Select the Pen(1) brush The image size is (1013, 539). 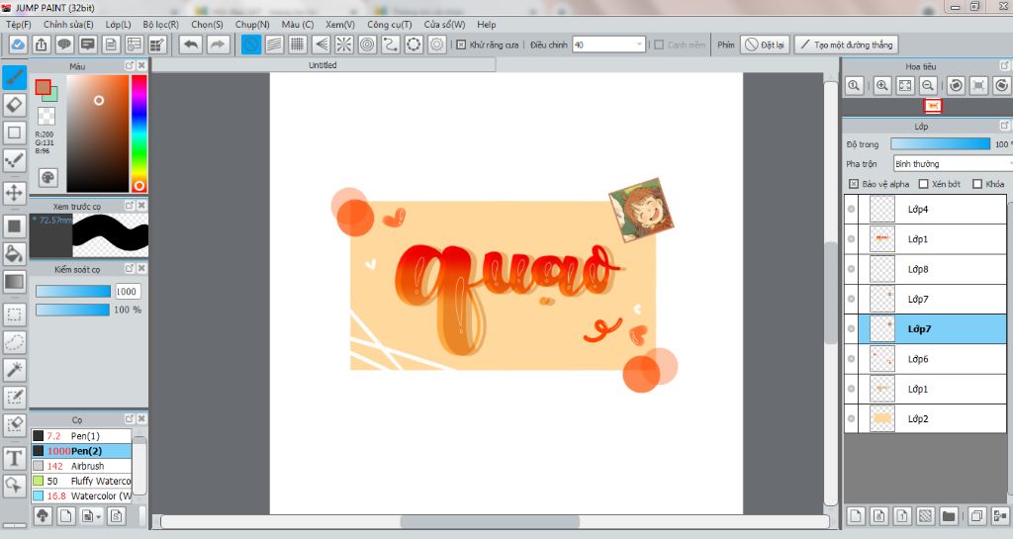tap(81, 436)
